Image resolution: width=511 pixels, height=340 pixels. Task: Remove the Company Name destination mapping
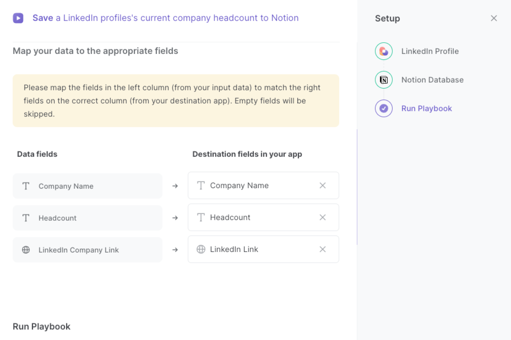[x=323, y=185]
